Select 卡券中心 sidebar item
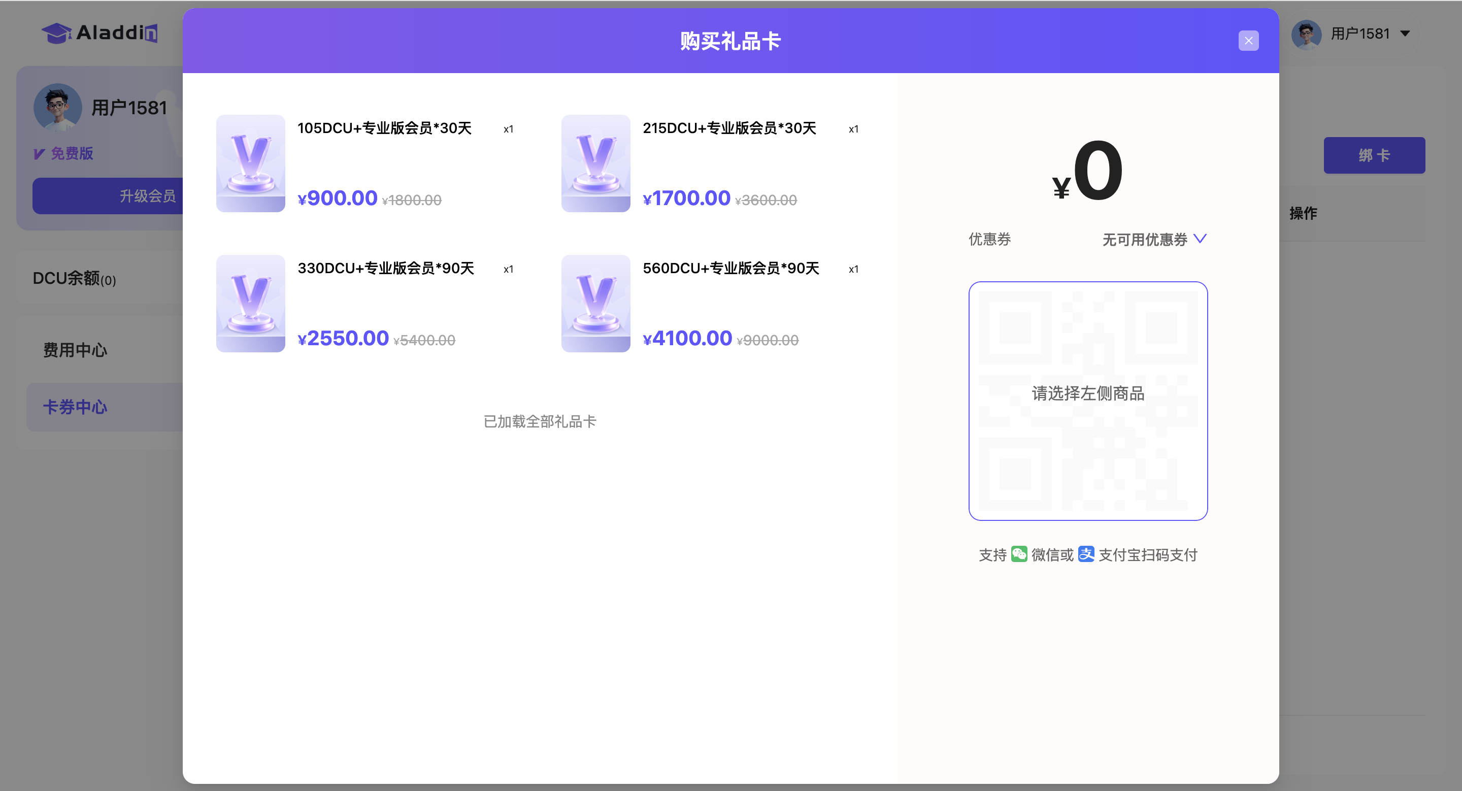This screenshot has width=1462, height=791. click(75, 407)
